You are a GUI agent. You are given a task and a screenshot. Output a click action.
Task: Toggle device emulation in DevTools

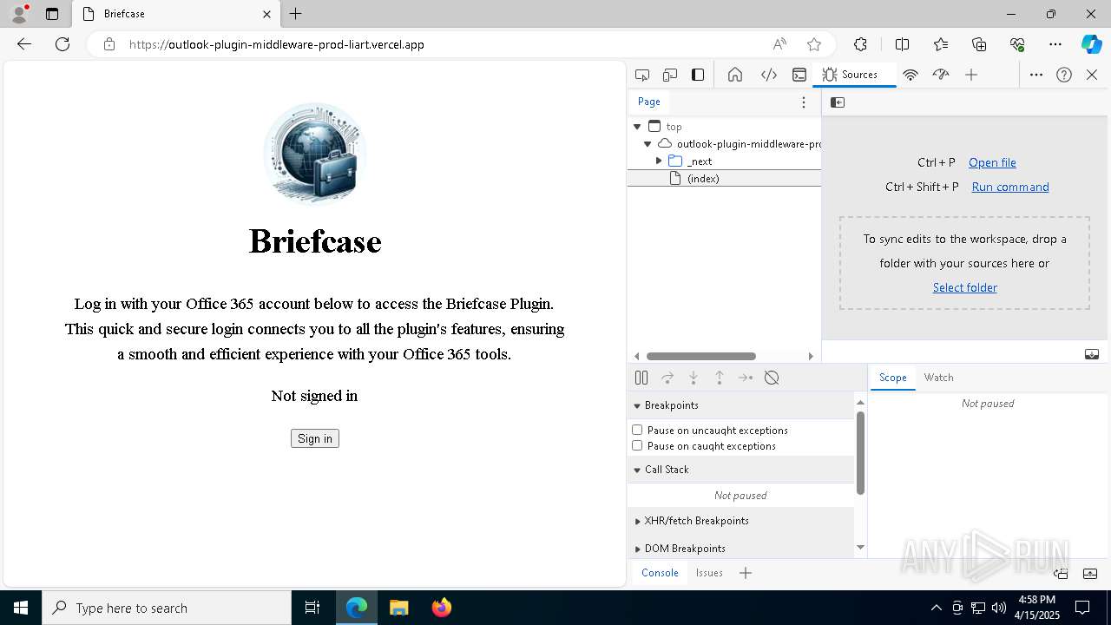coord(670,75)
